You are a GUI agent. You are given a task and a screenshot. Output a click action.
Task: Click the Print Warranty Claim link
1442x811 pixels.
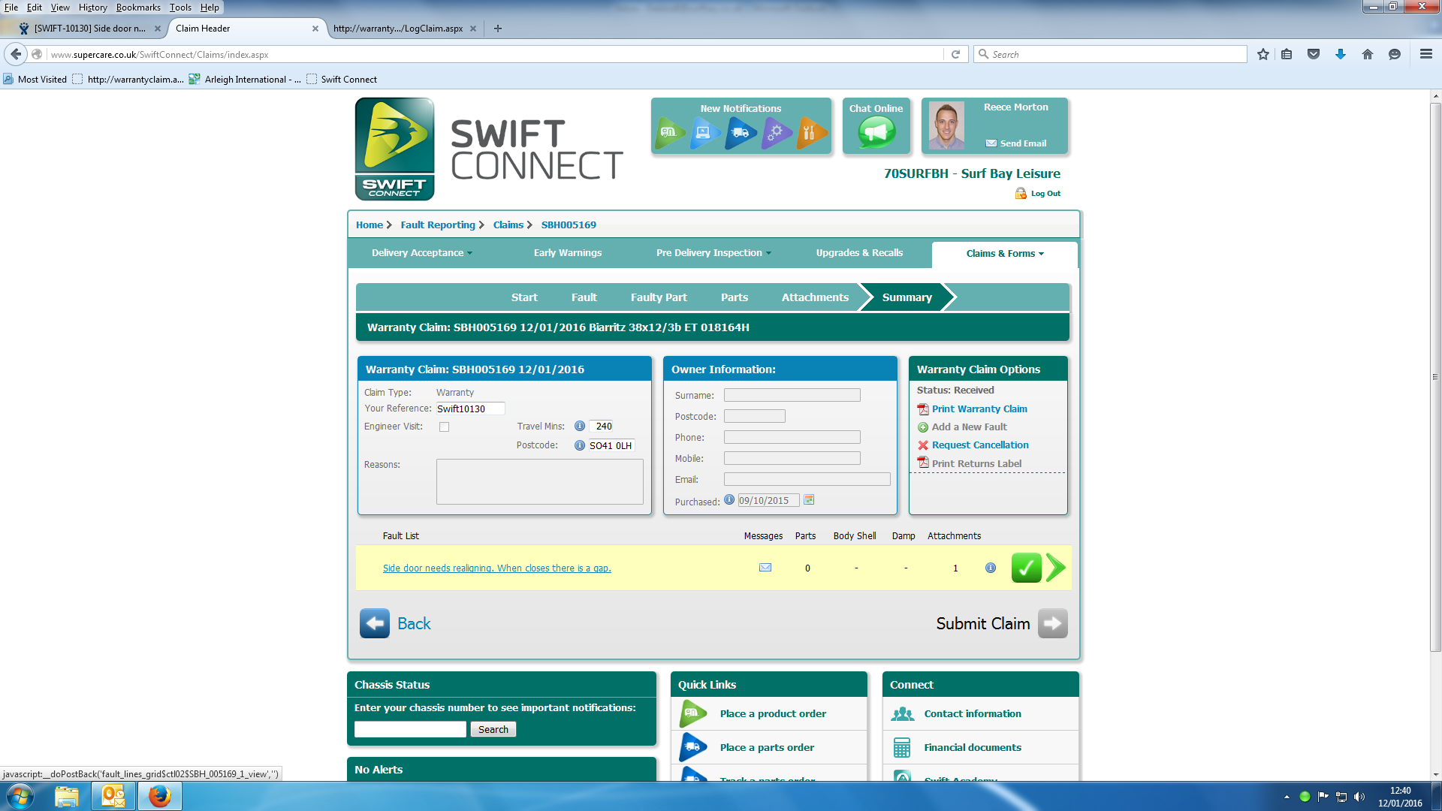point(979,409)
